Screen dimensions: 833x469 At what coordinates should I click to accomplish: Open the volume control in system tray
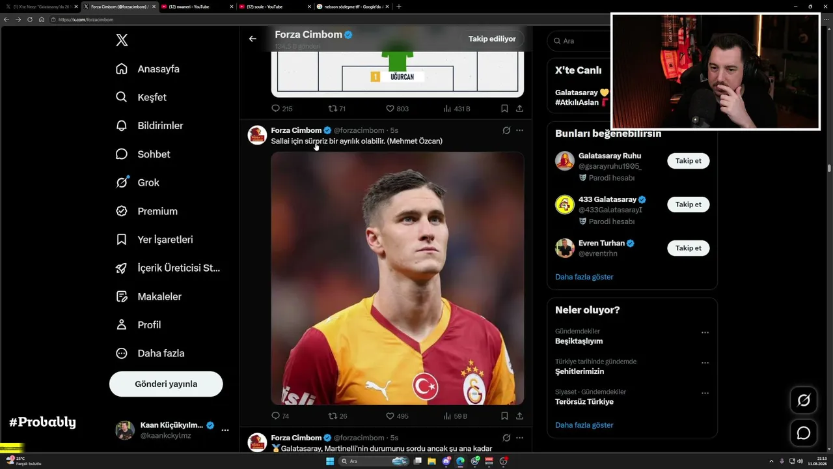(x=800, y=461)
